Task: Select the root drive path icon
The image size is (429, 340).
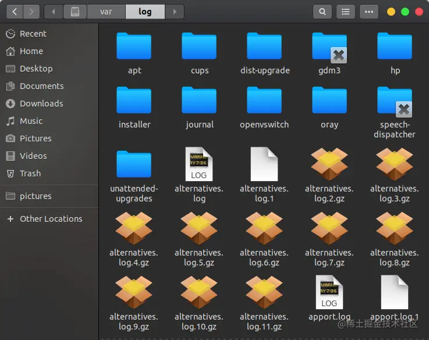Action: (75, 12)
